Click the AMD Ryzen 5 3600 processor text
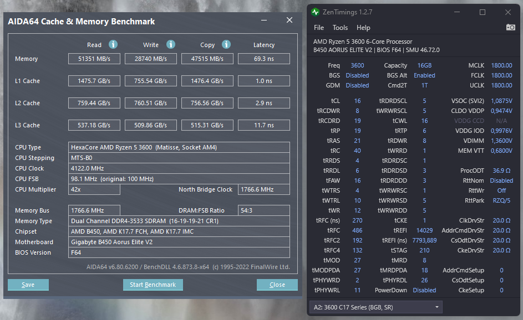 (x=363, y=42)
